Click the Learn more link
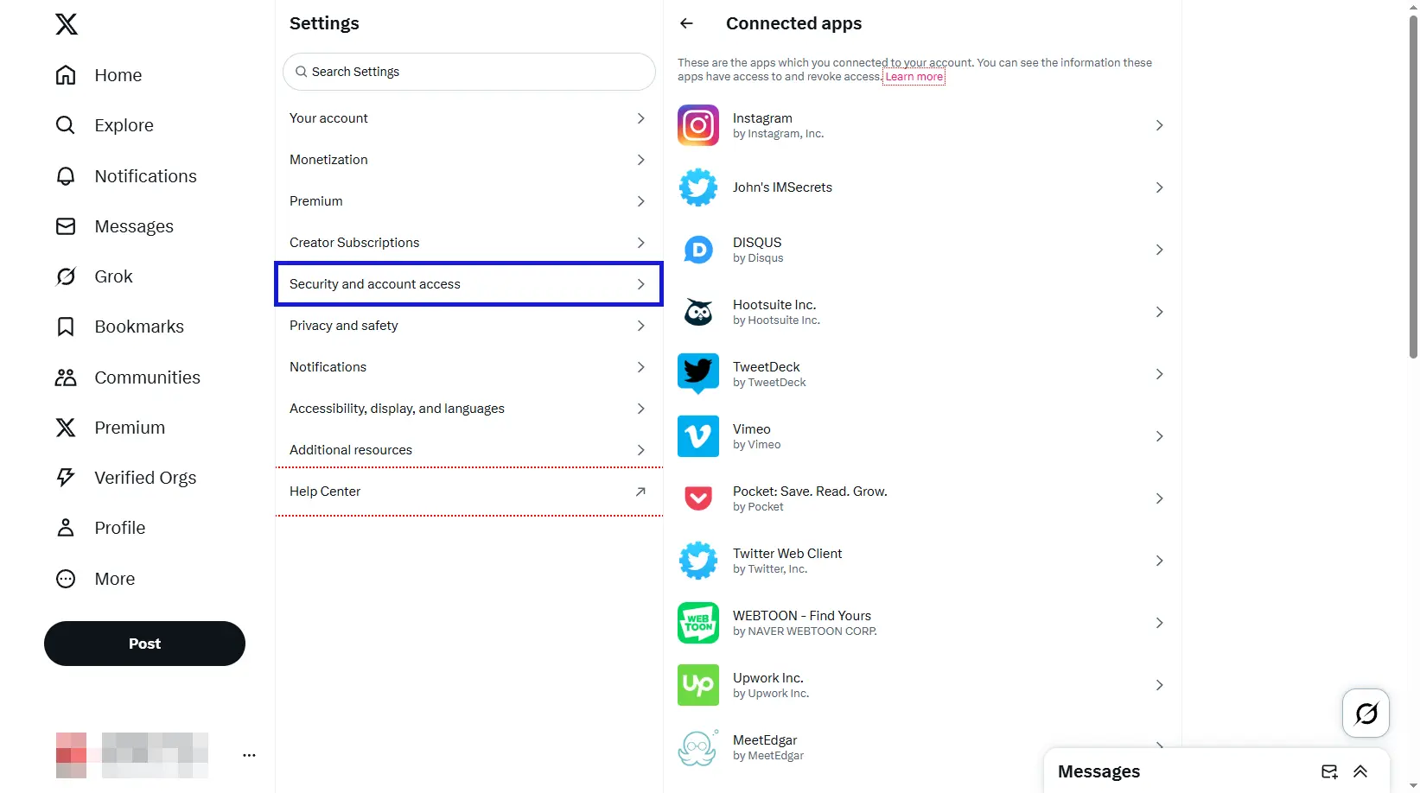1420x793 pixels. pos(913,76)
